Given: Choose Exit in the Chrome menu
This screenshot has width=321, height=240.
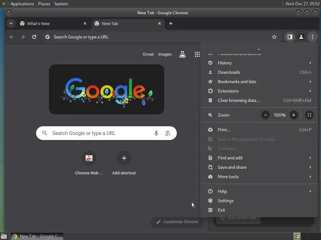Looking at the screenshot, I should click(259, 210).
